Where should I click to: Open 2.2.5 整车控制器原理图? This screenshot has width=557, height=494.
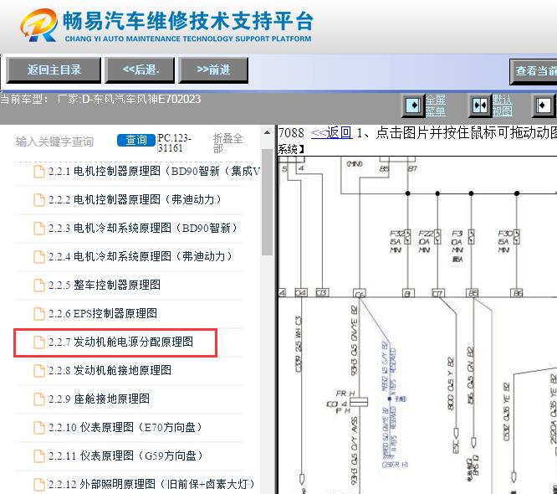[x=105, y=285]
